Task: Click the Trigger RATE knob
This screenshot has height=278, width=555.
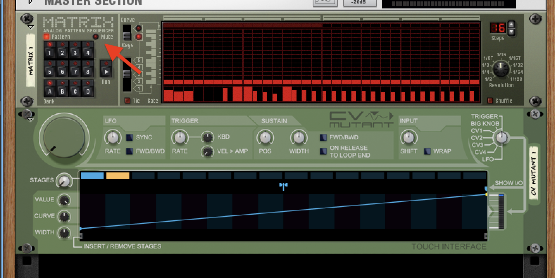Action: [180, 137]
